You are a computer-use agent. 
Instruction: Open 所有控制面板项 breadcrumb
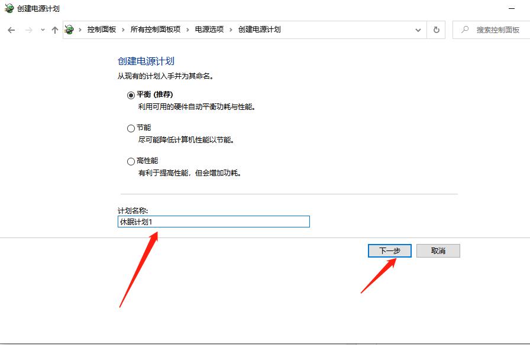156,30
